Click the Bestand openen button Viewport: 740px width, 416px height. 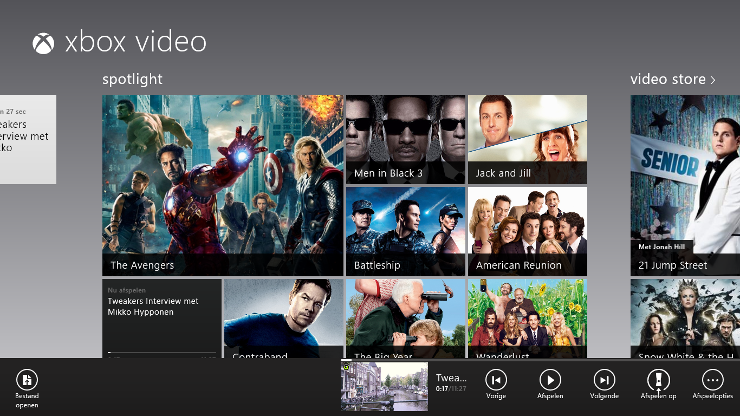27,389
